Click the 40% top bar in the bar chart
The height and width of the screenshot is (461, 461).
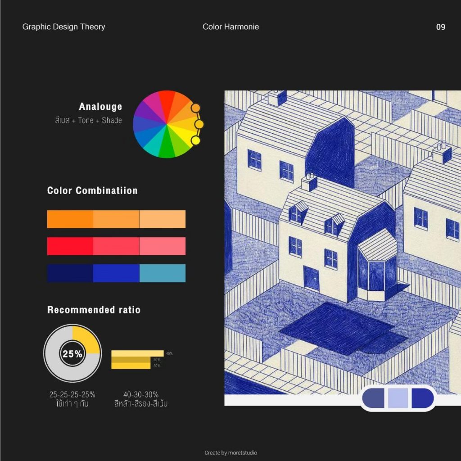(137, 353)
